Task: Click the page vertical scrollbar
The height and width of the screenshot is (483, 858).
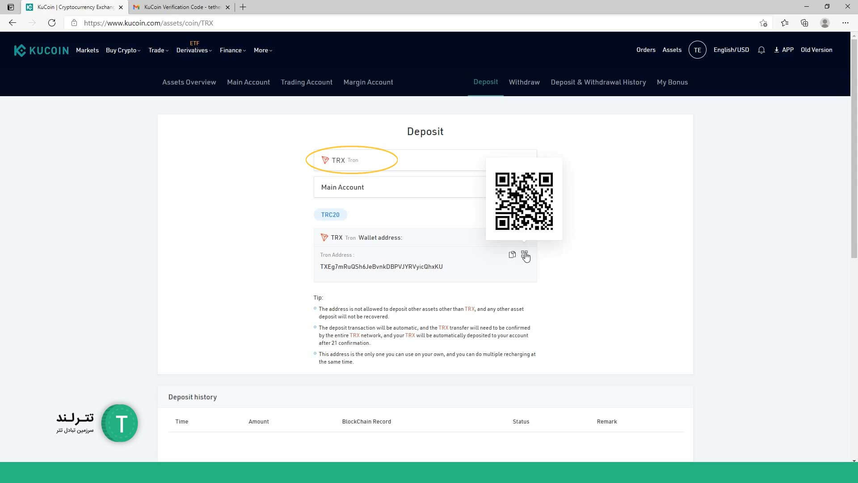Action: [854, 148]
